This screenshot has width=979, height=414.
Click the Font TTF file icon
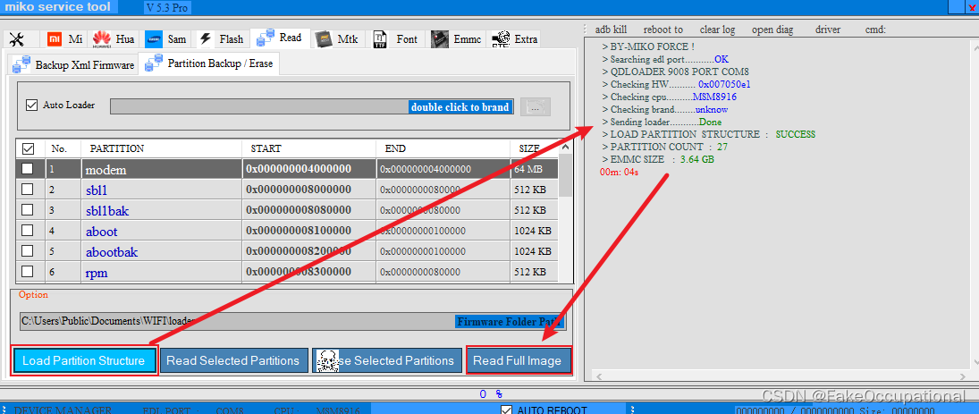[x=380, y=39]
